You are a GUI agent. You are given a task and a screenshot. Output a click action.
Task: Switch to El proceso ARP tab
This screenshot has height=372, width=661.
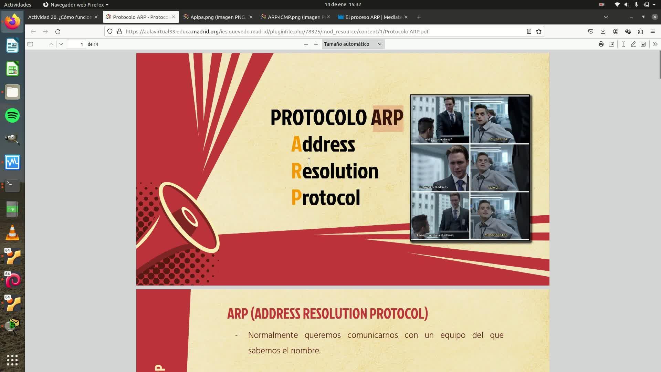373,17
